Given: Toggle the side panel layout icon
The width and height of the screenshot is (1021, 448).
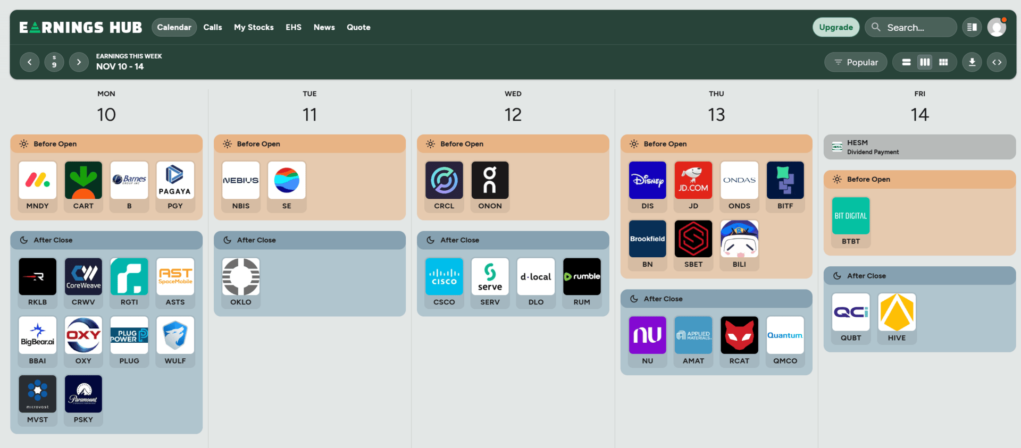Looking at the screenshot, I should [x=972, y=27].
